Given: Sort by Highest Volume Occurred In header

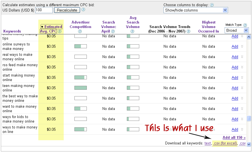Looking at the screenshot, I should tap(209, 27).
